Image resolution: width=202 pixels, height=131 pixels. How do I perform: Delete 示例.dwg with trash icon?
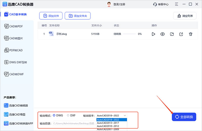pyautogui.click(x=190, y=34)
